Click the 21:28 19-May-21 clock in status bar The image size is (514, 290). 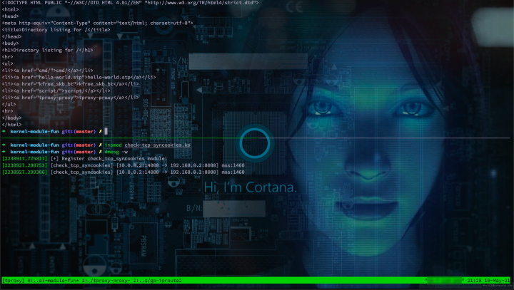[x=488, y=281]
